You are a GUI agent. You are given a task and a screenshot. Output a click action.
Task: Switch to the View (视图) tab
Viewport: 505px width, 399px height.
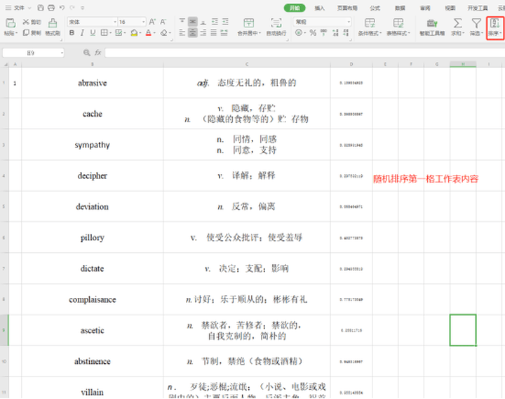click(x=450, y=8)
